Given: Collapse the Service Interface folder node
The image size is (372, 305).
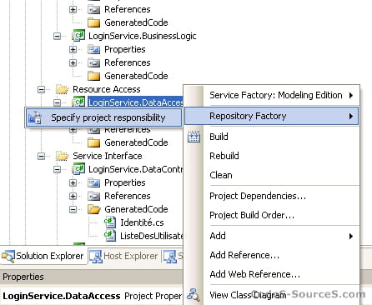Looking at the screenshot, I should [x=41, y=156].
